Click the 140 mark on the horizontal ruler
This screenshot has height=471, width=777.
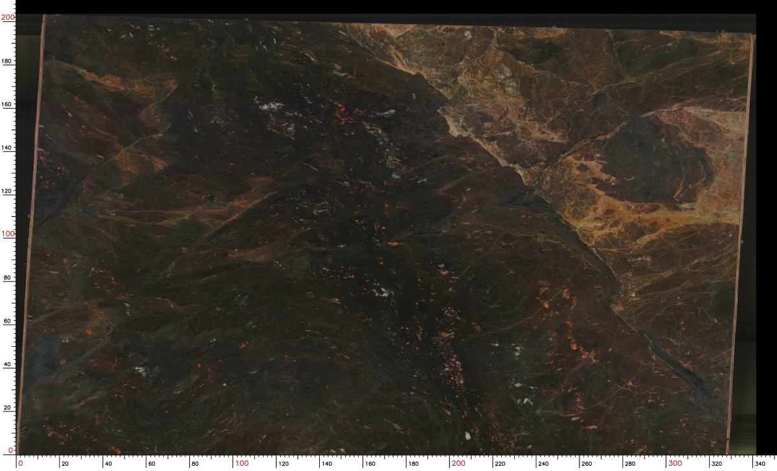[x=328, y=464]
